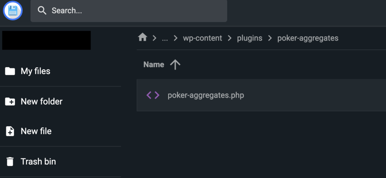Click the New folder plus icon

point(10,101)
